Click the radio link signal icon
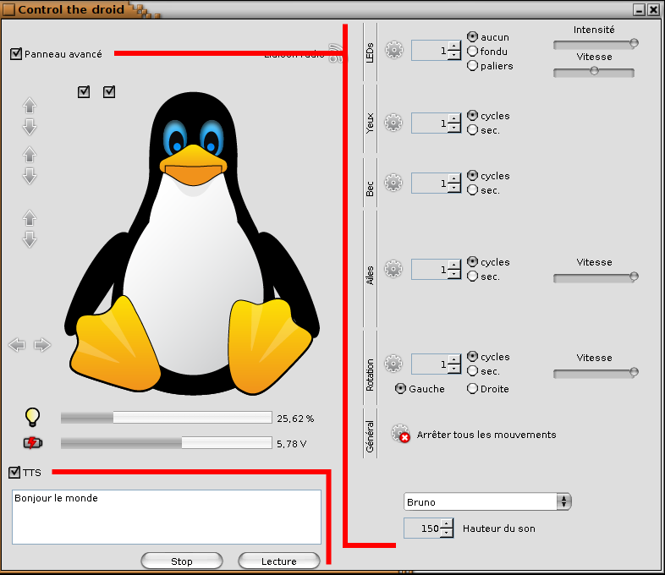 tap(336, 53)
